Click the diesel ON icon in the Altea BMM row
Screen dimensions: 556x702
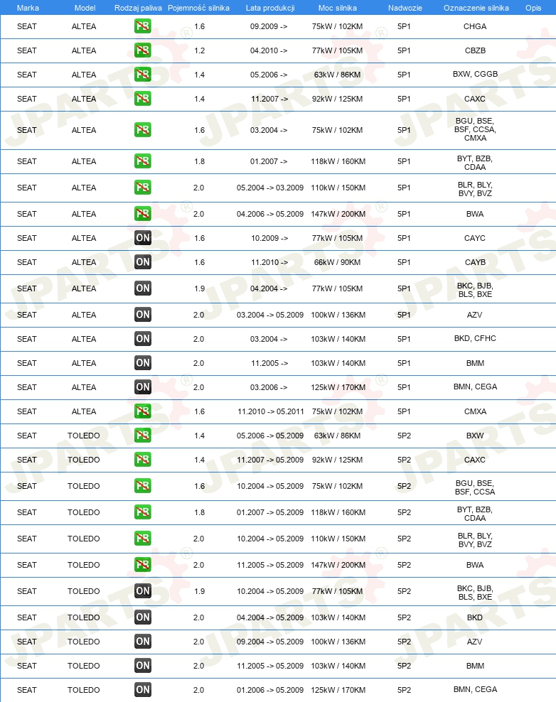[x=142, y=363]
